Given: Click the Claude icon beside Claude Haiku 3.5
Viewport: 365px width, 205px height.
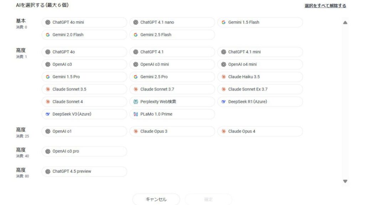Looking at the screenshot, I should tap(223, 77).
